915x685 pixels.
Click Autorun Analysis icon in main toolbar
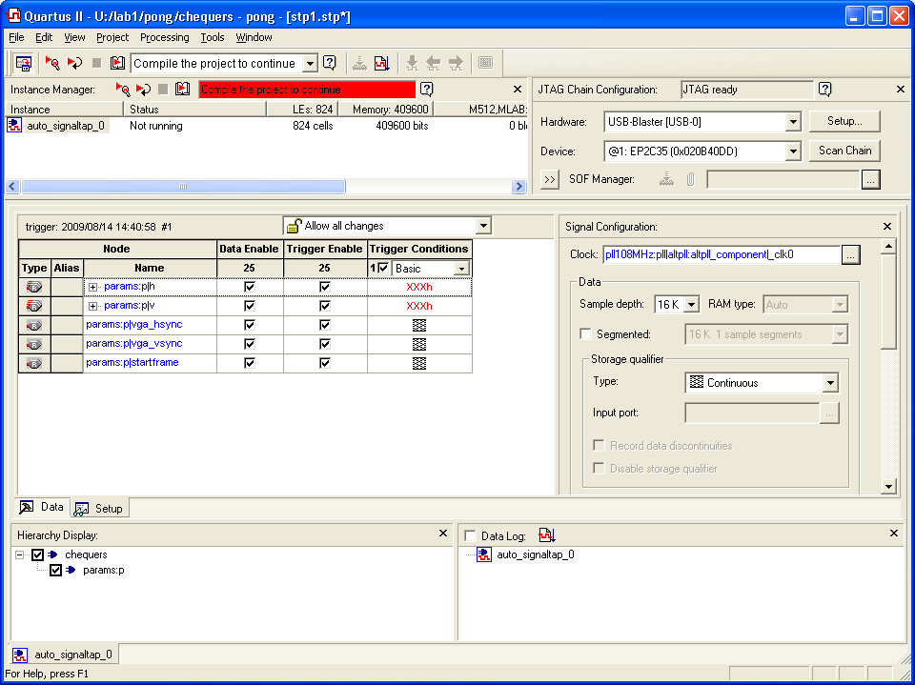click(x=74, y=63)
